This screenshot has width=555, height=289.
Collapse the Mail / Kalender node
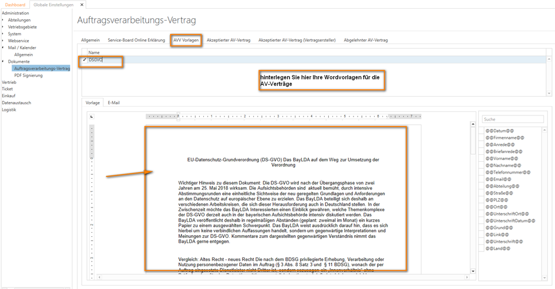[3, 47]
